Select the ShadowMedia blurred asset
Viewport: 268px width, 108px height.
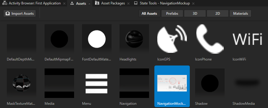(247, 83)
